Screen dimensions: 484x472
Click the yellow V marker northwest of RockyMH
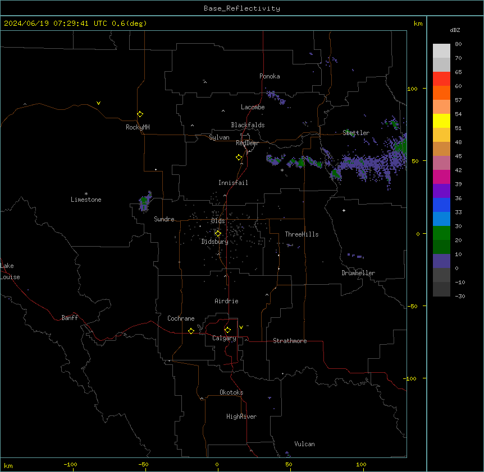point(98,103)
